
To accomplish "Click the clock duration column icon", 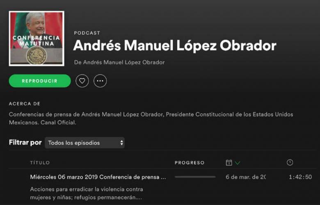I will (x=290, y=163).
